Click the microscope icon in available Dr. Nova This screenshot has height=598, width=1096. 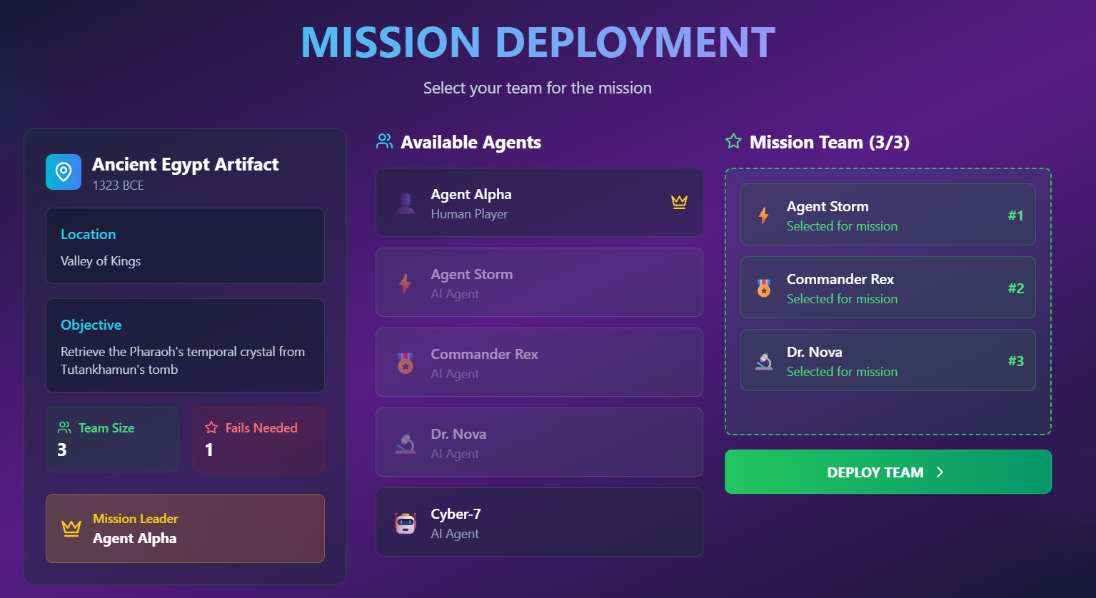406,443
